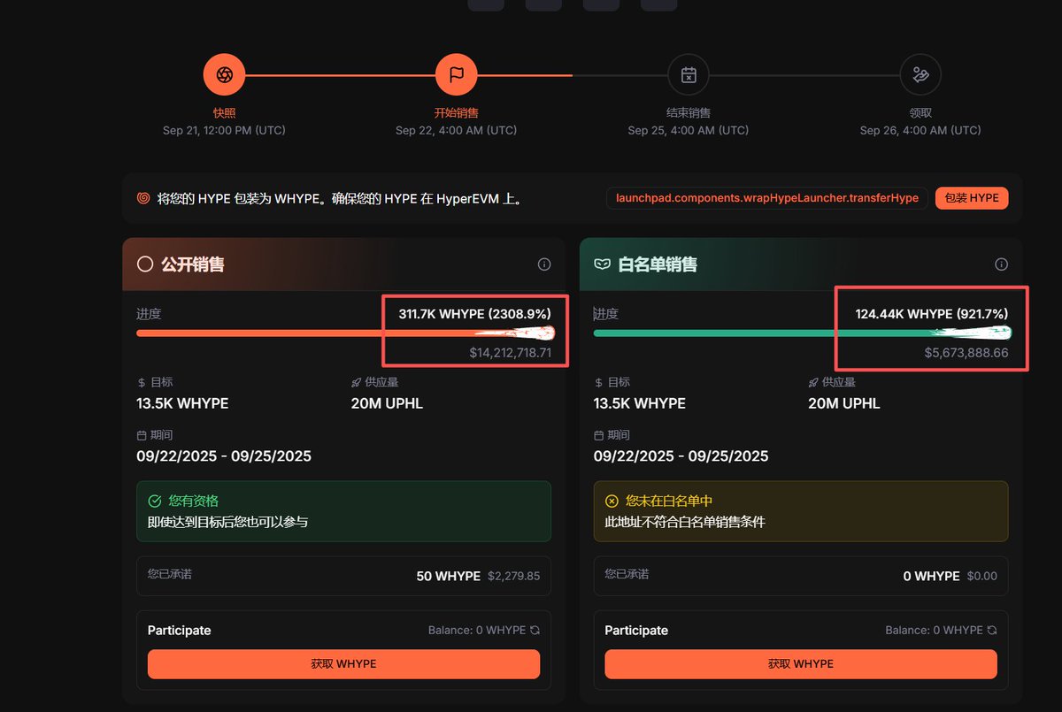This screenshot has height=712, width=1062.
Task: Click 13.5K WHYPE target in public sale
Action: 182,403
